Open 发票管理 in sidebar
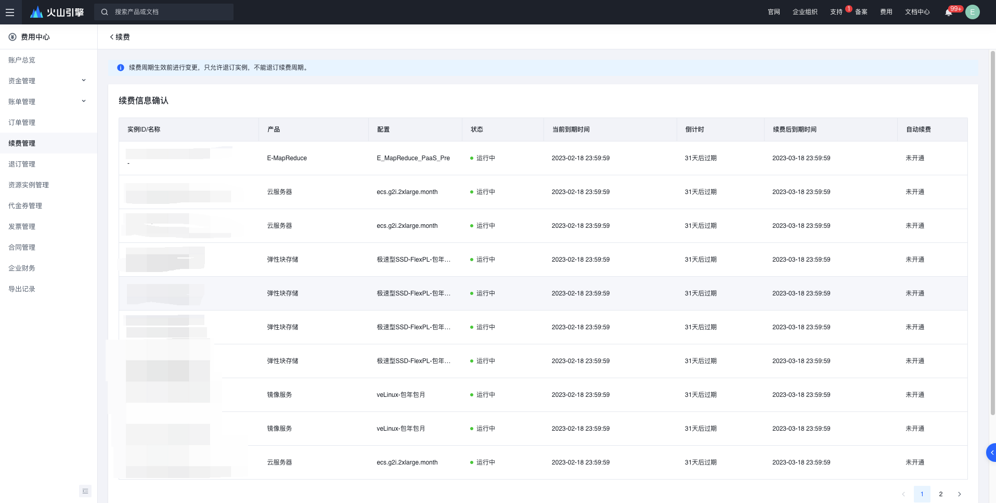 (48, 226)
